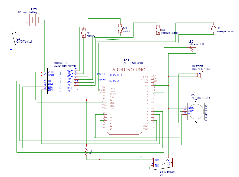Select the '1k' resistor value
The width and height of the screenshot is (239, 177).
[x=90, y=154]
